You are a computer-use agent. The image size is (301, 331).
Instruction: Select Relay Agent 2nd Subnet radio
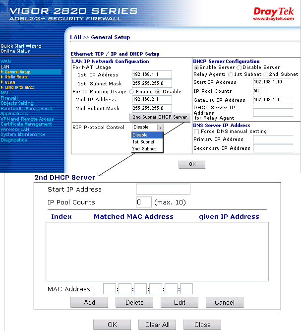click(266, 74)
